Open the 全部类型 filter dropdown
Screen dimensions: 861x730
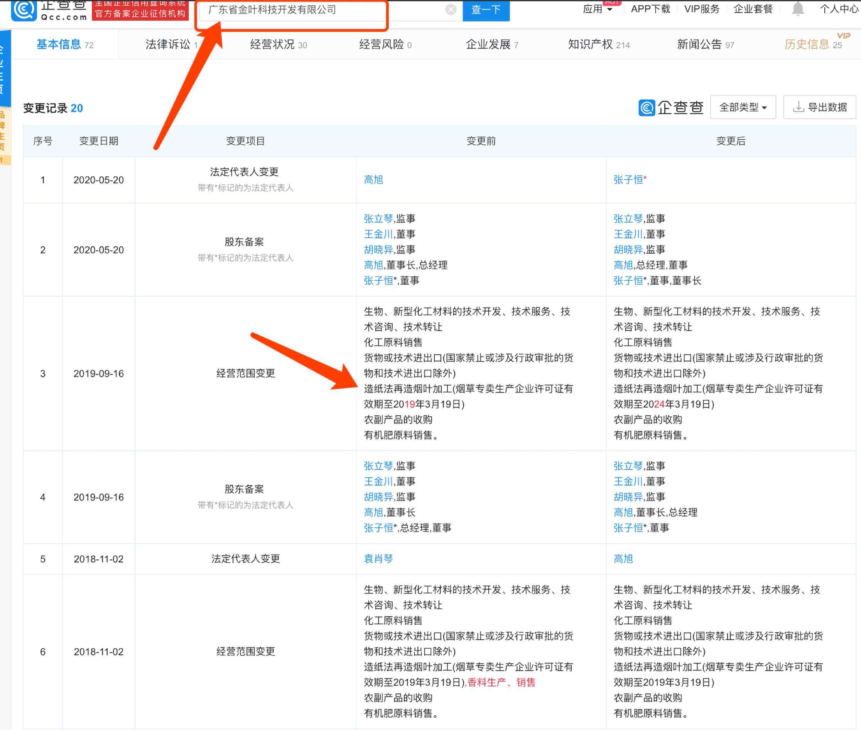point(743,107)
